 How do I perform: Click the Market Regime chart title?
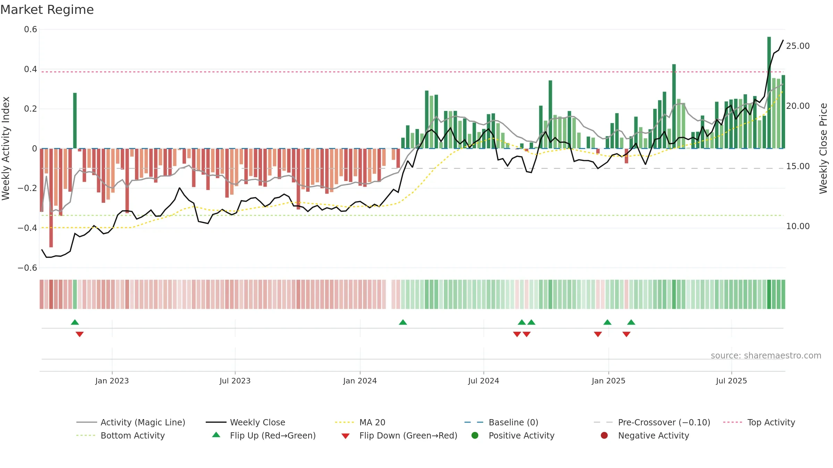tap(47, 10)
